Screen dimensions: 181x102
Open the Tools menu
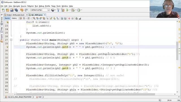(59, 6)
